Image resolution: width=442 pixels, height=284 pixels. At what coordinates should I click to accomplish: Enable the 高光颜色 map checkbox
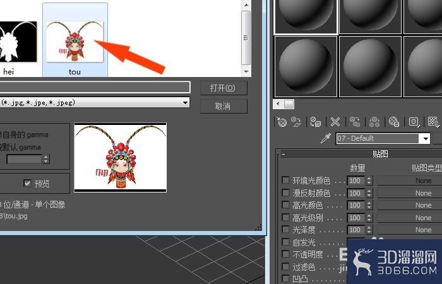point(285,205)
